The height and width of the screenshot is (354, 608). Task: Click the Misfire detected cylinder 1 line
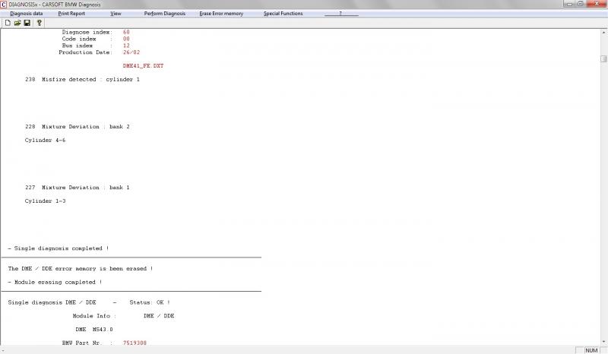coord(82,80)
